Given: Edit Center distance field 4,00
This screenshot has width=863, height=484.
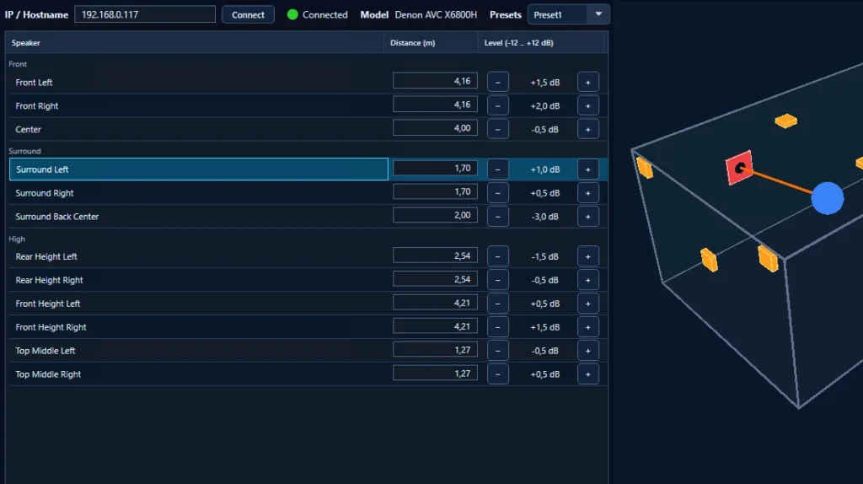Looking at the screenshot, I should click(435, 127).
